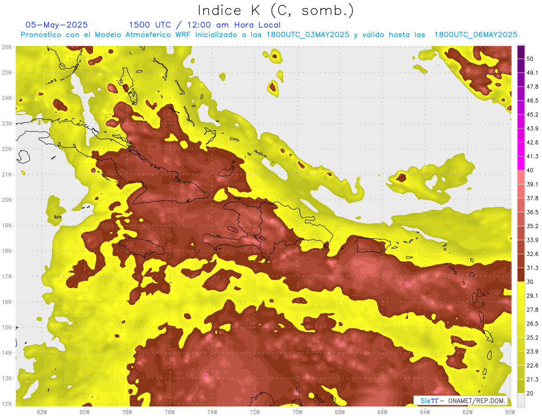542x418 pixels.
Task: Click the colorbar label '25.2'
Action: 533,338
